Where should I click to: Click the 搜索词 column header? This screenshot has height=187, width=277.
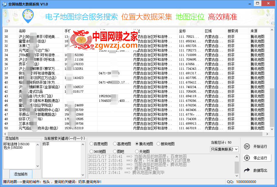(x=238, y=31)
